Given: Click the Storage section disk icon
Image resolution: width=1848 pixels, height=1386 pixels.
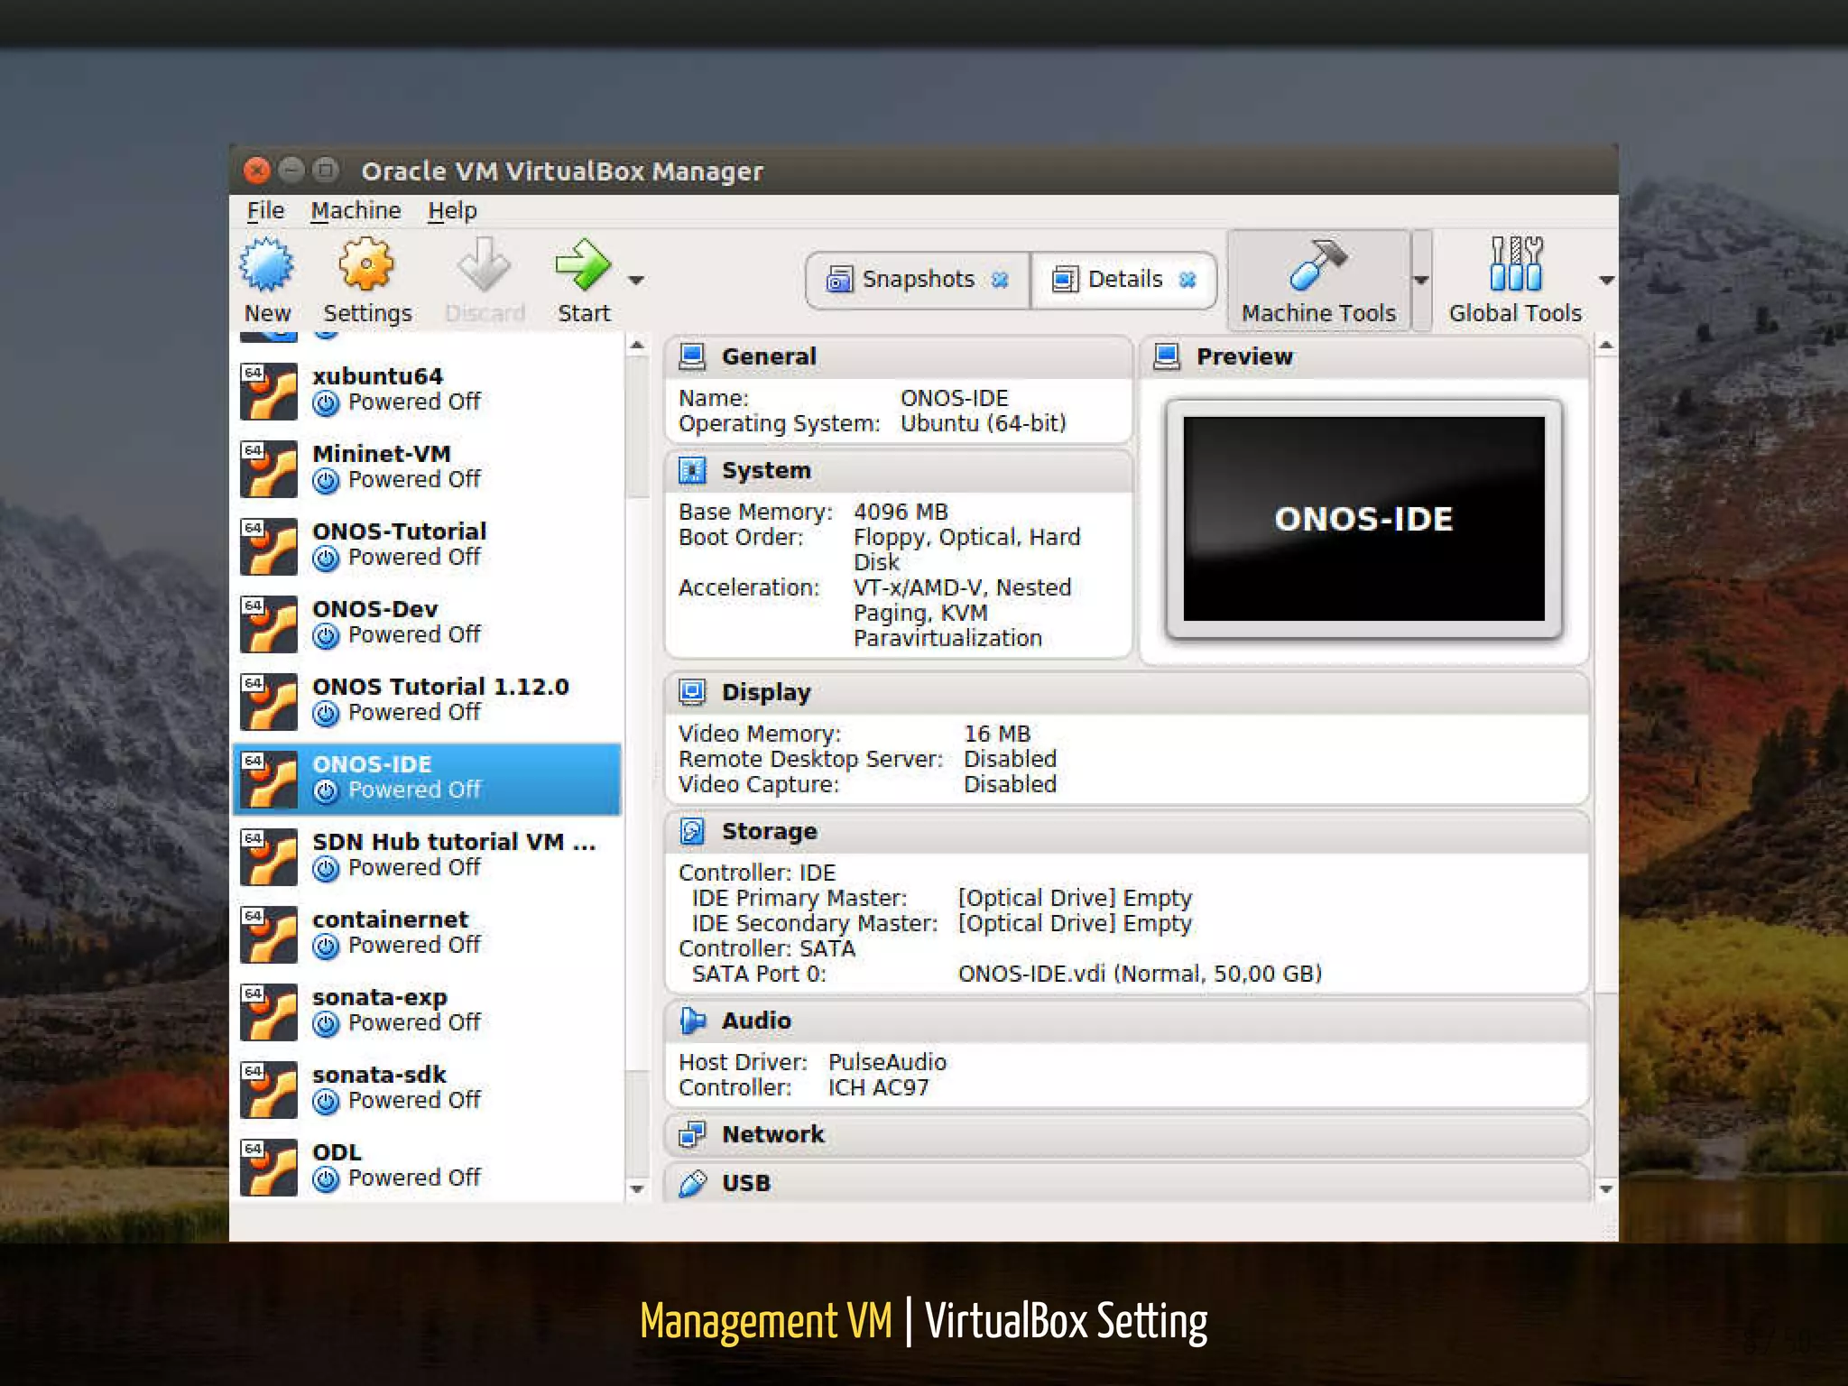Looking at the screenshot, I should 692,832.
